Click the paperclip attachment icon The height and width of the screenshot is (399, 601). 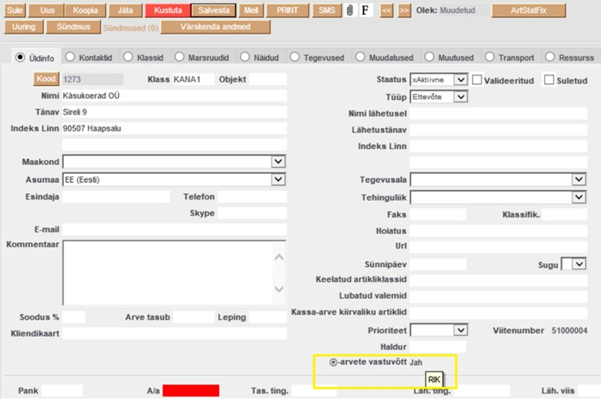[350, 11]
